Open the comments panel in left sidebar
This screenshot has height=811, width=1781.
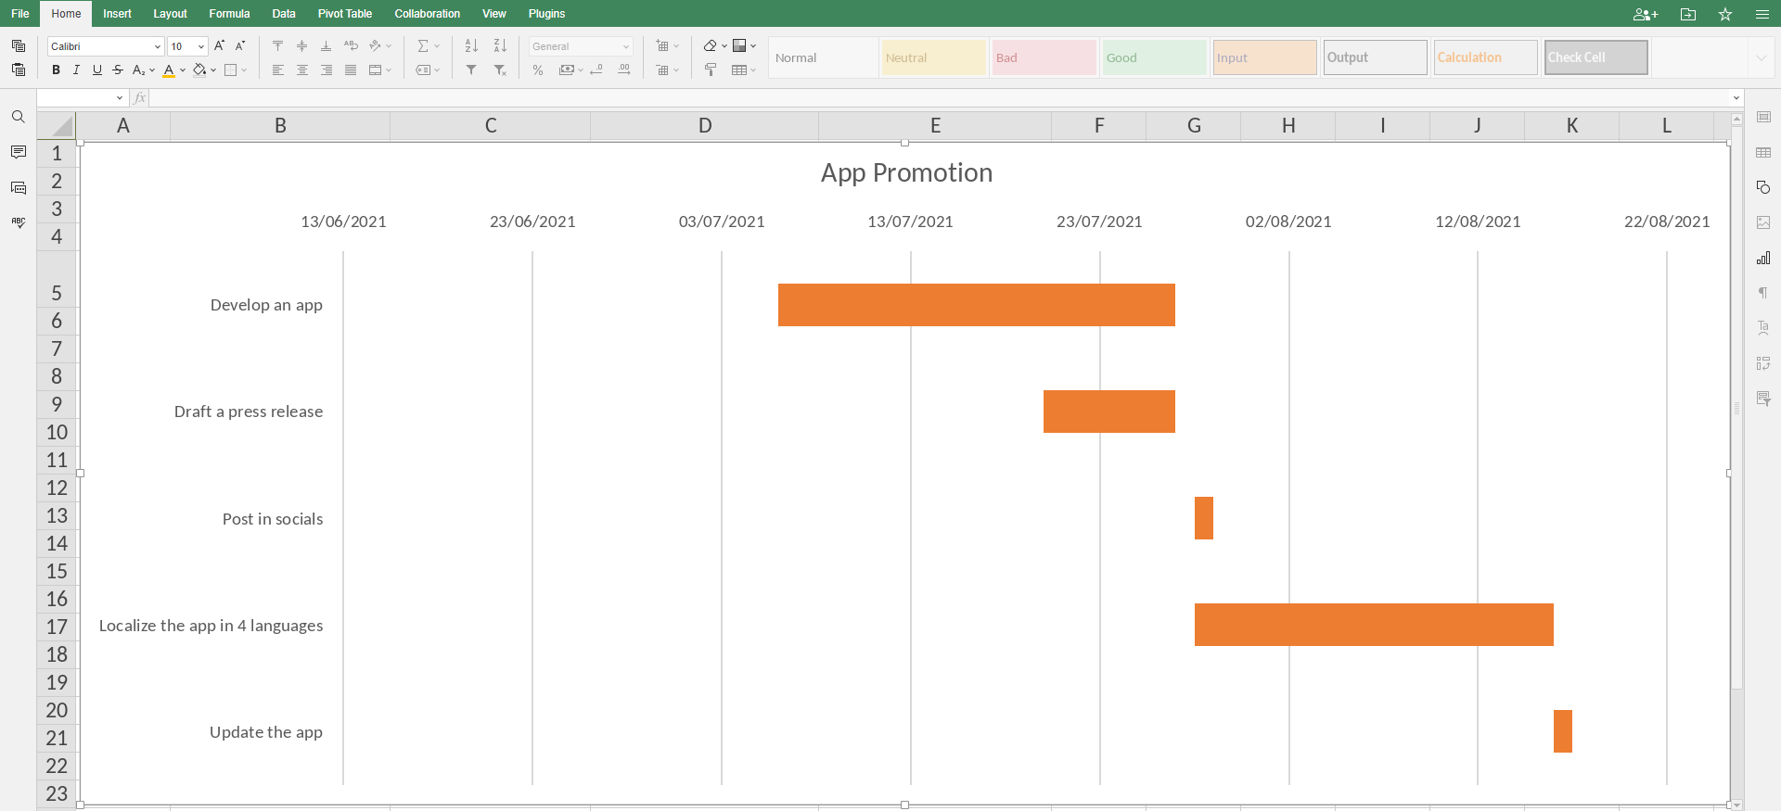pos(18,152)
